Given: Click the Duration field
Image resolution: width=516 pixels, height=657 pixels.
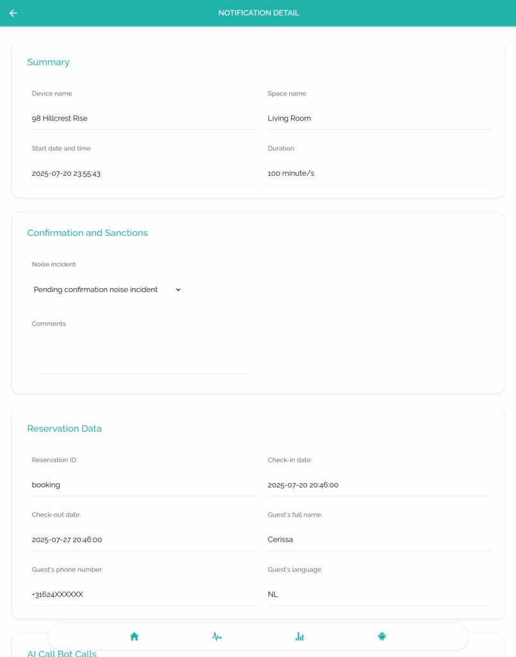Looking at the screenshot, I should 379,173.
